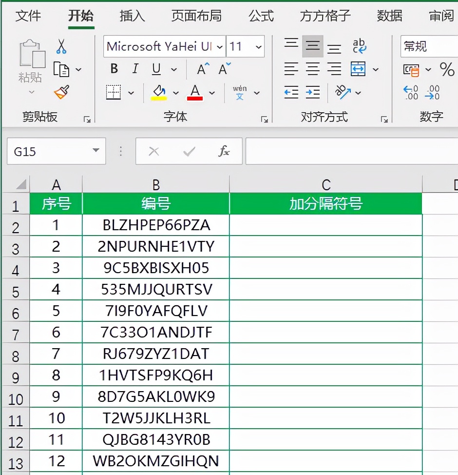
Task: Select the 加分隔符号 header cell
Action: [326, 203]
